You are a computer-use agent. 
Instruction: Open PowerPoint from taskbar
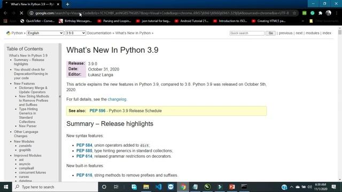coord(232,187)
